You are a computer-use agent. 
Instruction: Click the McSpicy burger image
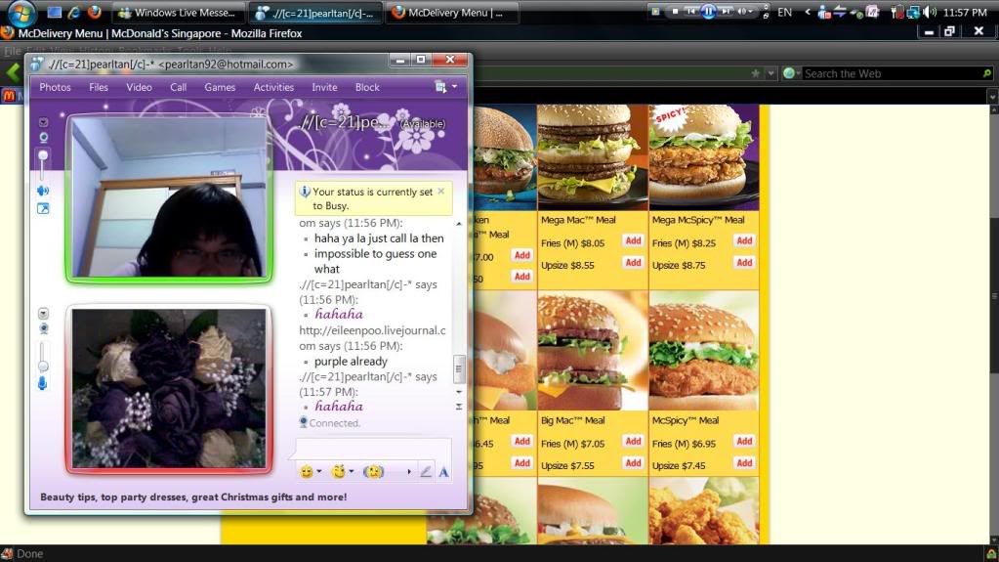pyautogui.click(x=704, y=351)
